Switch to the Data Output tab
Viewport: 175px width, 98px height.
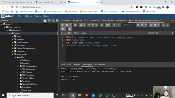pyautogui.click(x=66, y=65)
